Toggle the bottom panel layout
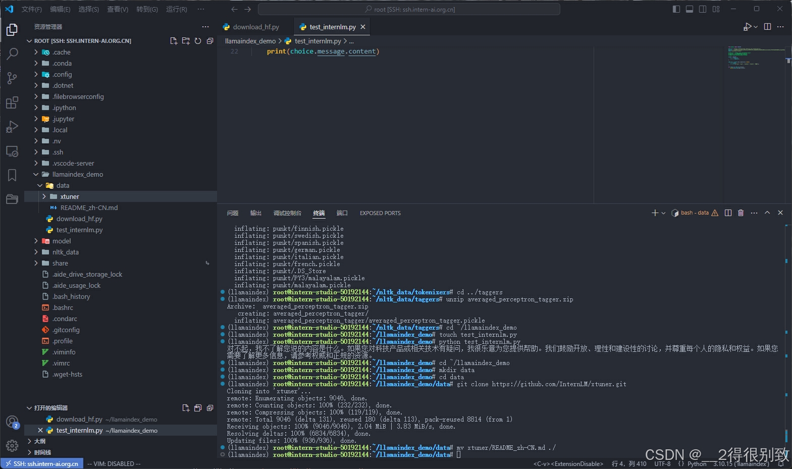792x469 pixels. 690,9
